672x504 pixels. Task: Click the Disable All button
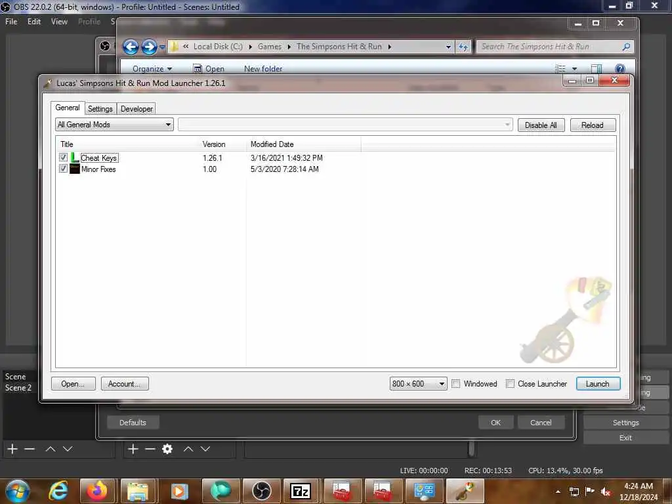[x=541, y=125]
